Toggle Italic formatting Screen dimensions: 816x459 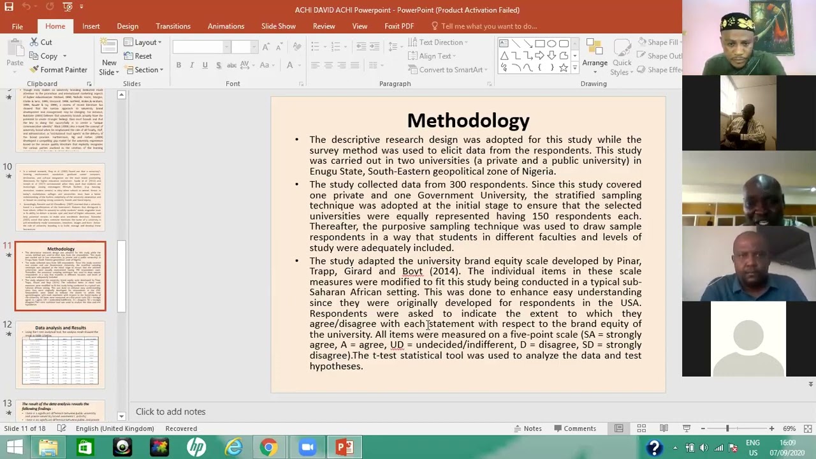[191, 65]
